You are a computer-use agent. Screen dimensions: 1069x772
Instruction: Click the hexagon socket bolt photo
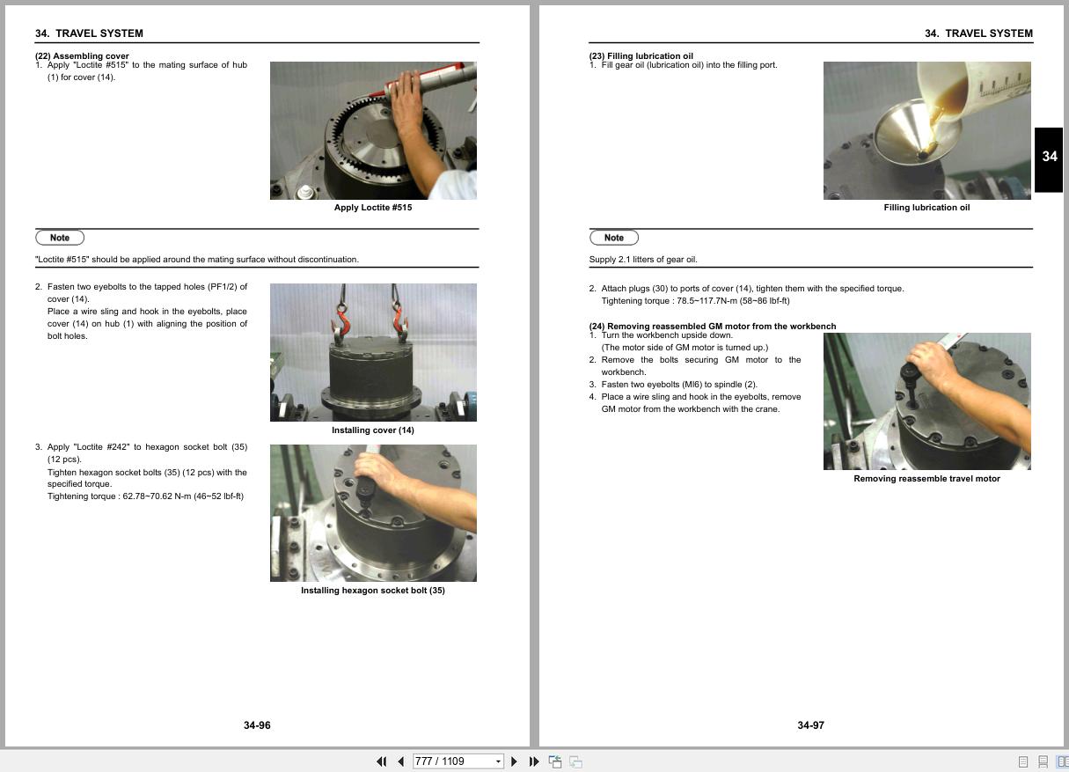[x=373, y=513]
